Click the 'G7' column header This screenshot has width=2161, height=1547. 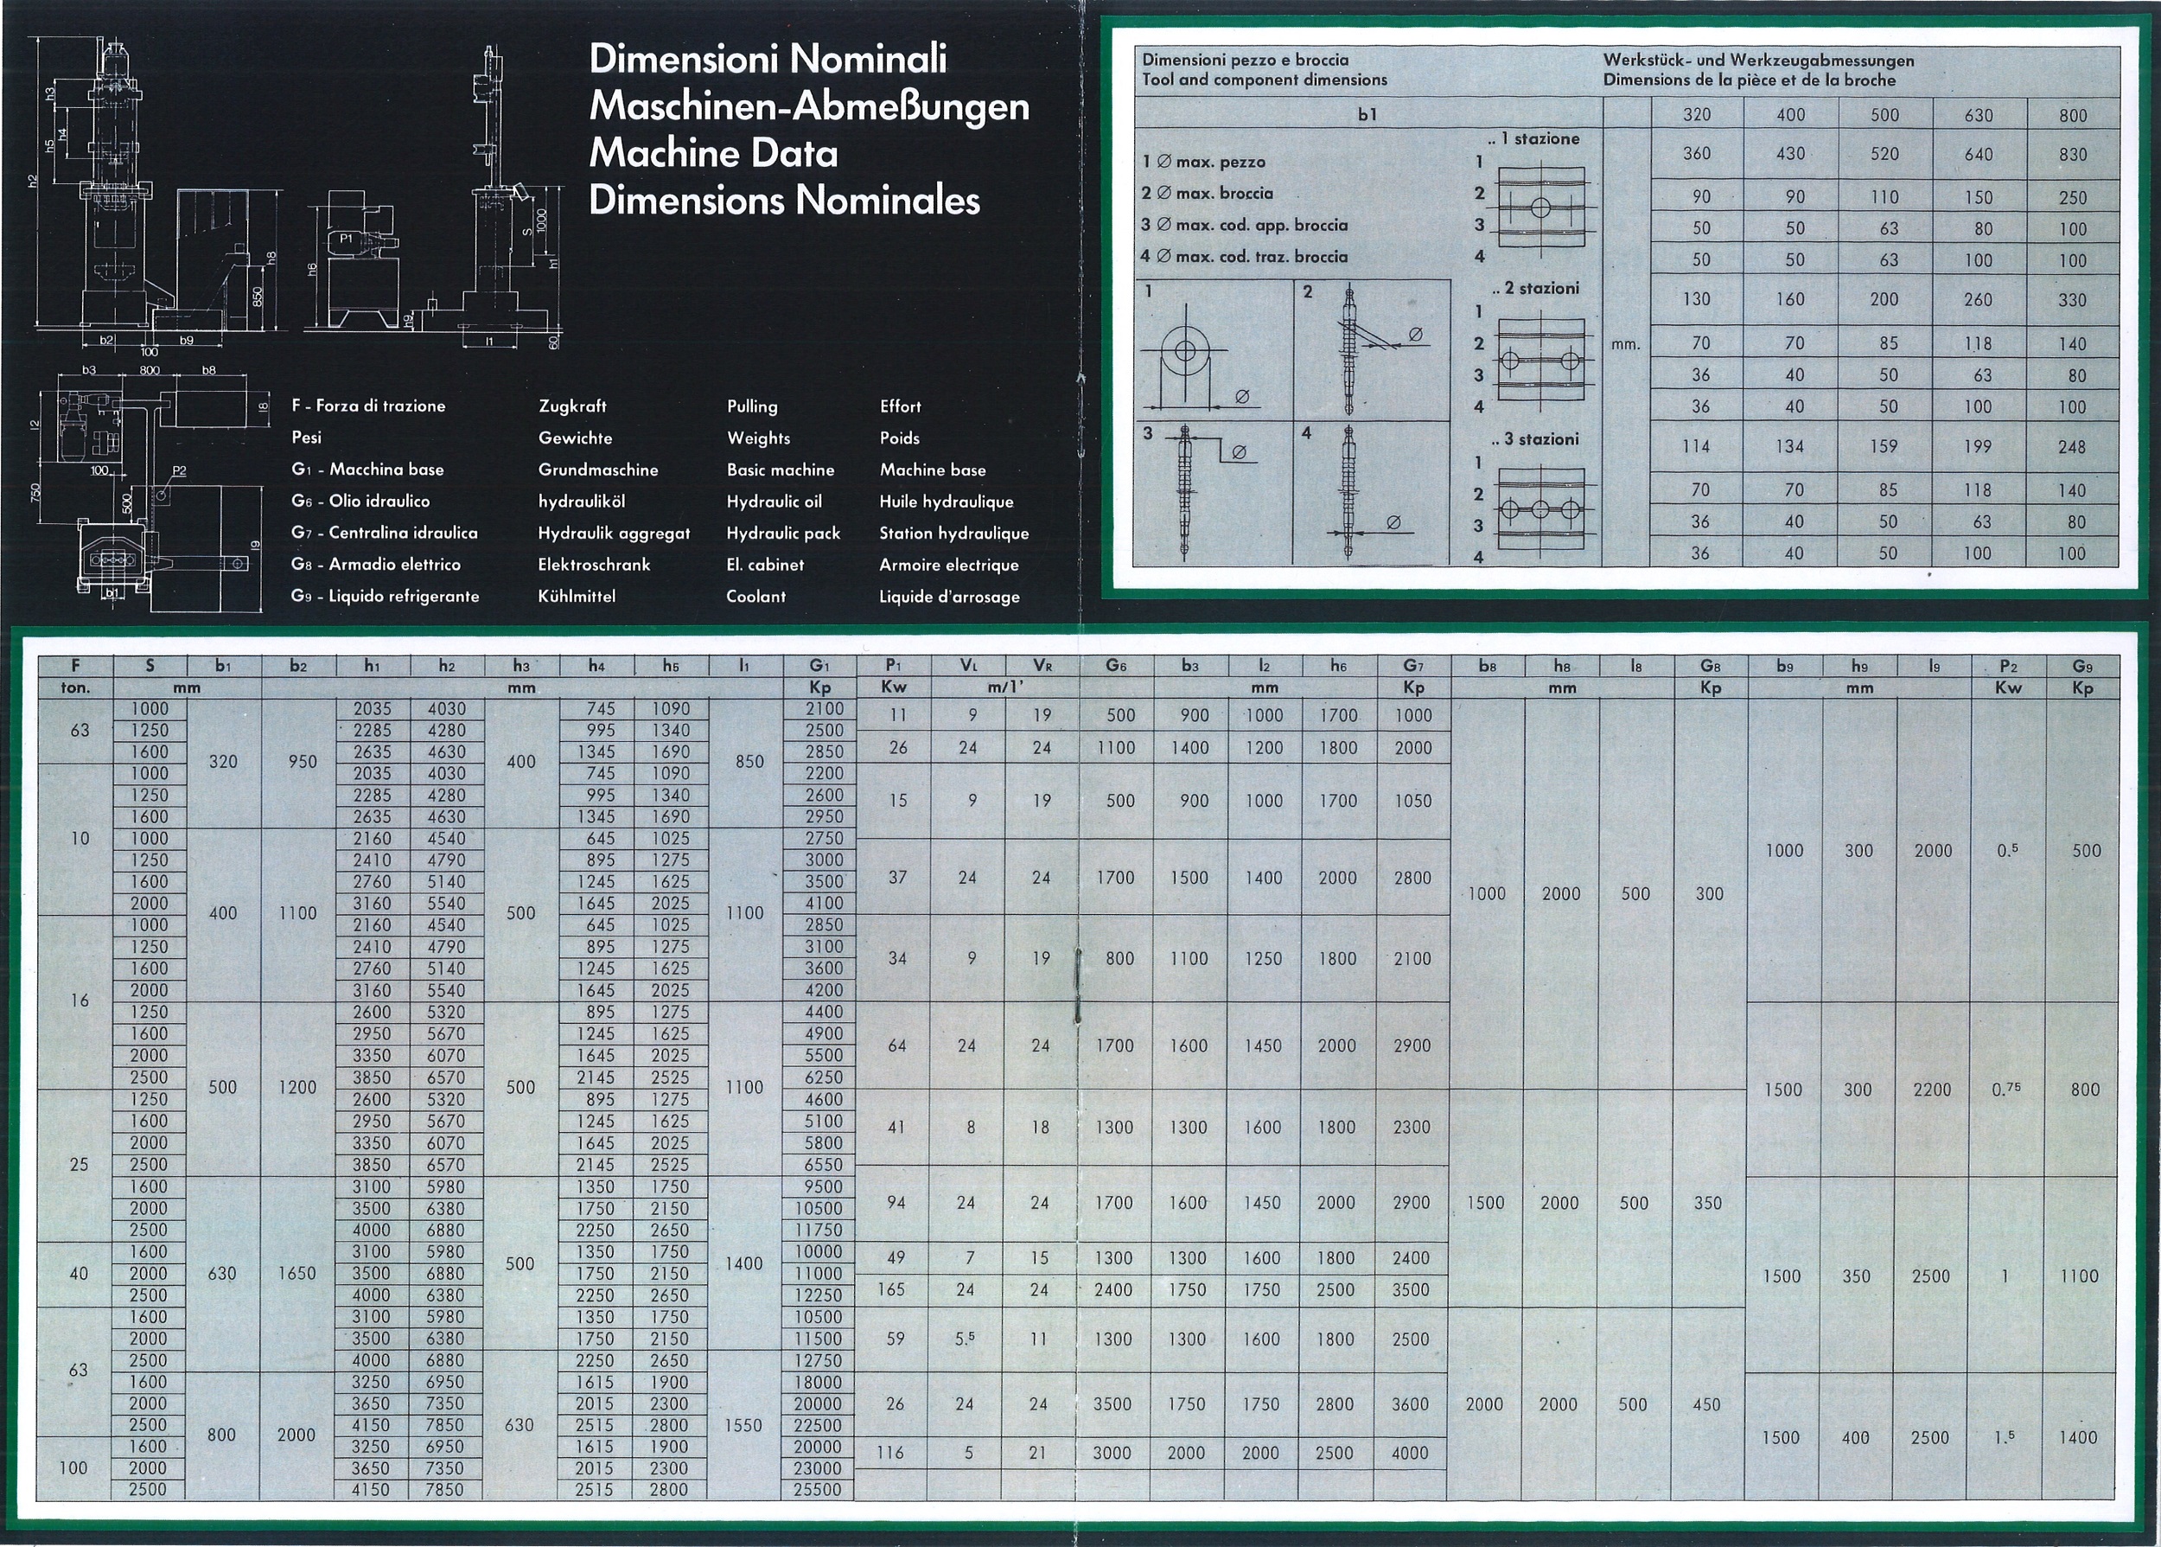[x=1413, y=666]
